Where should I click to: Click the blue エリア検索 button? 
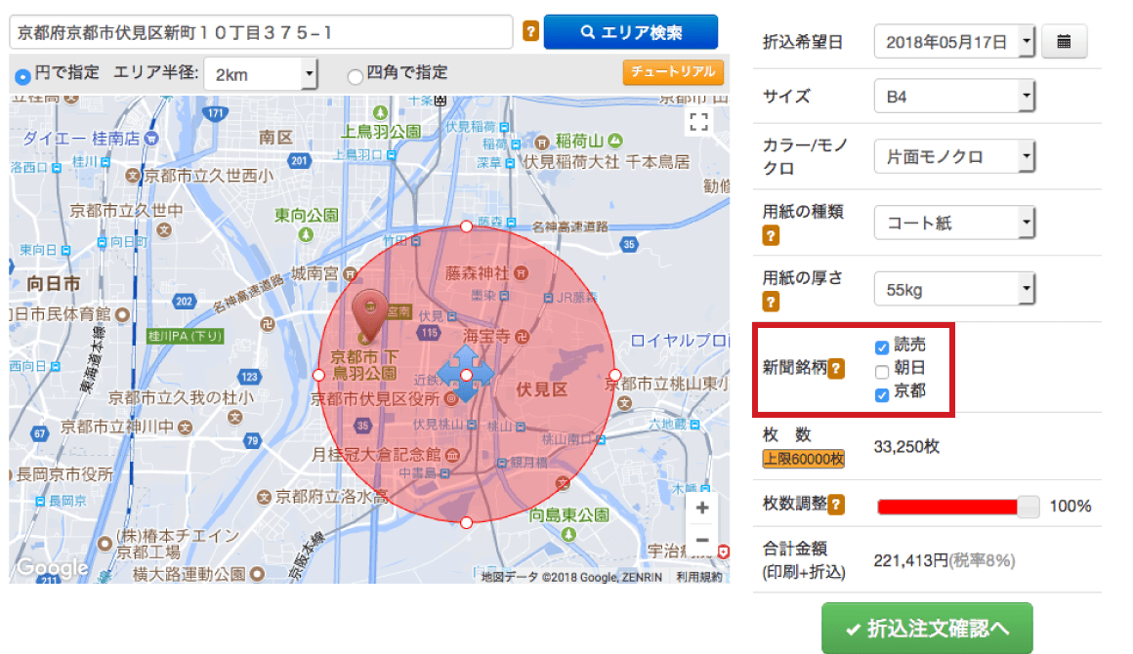(630, 32)
